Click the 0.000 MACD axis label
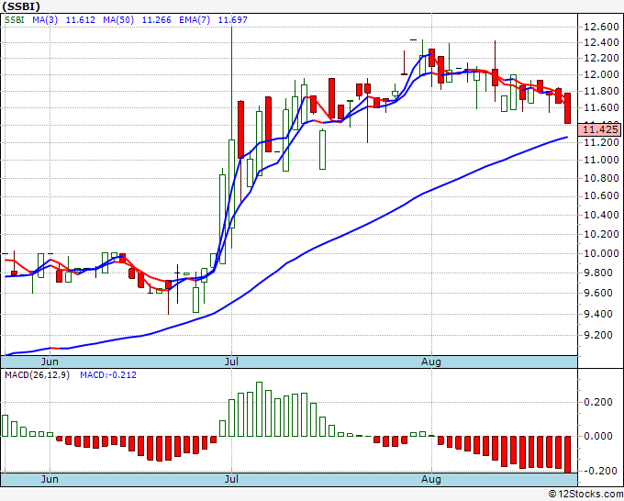Screen dimensions: 624x501 (x=597, y=436)
